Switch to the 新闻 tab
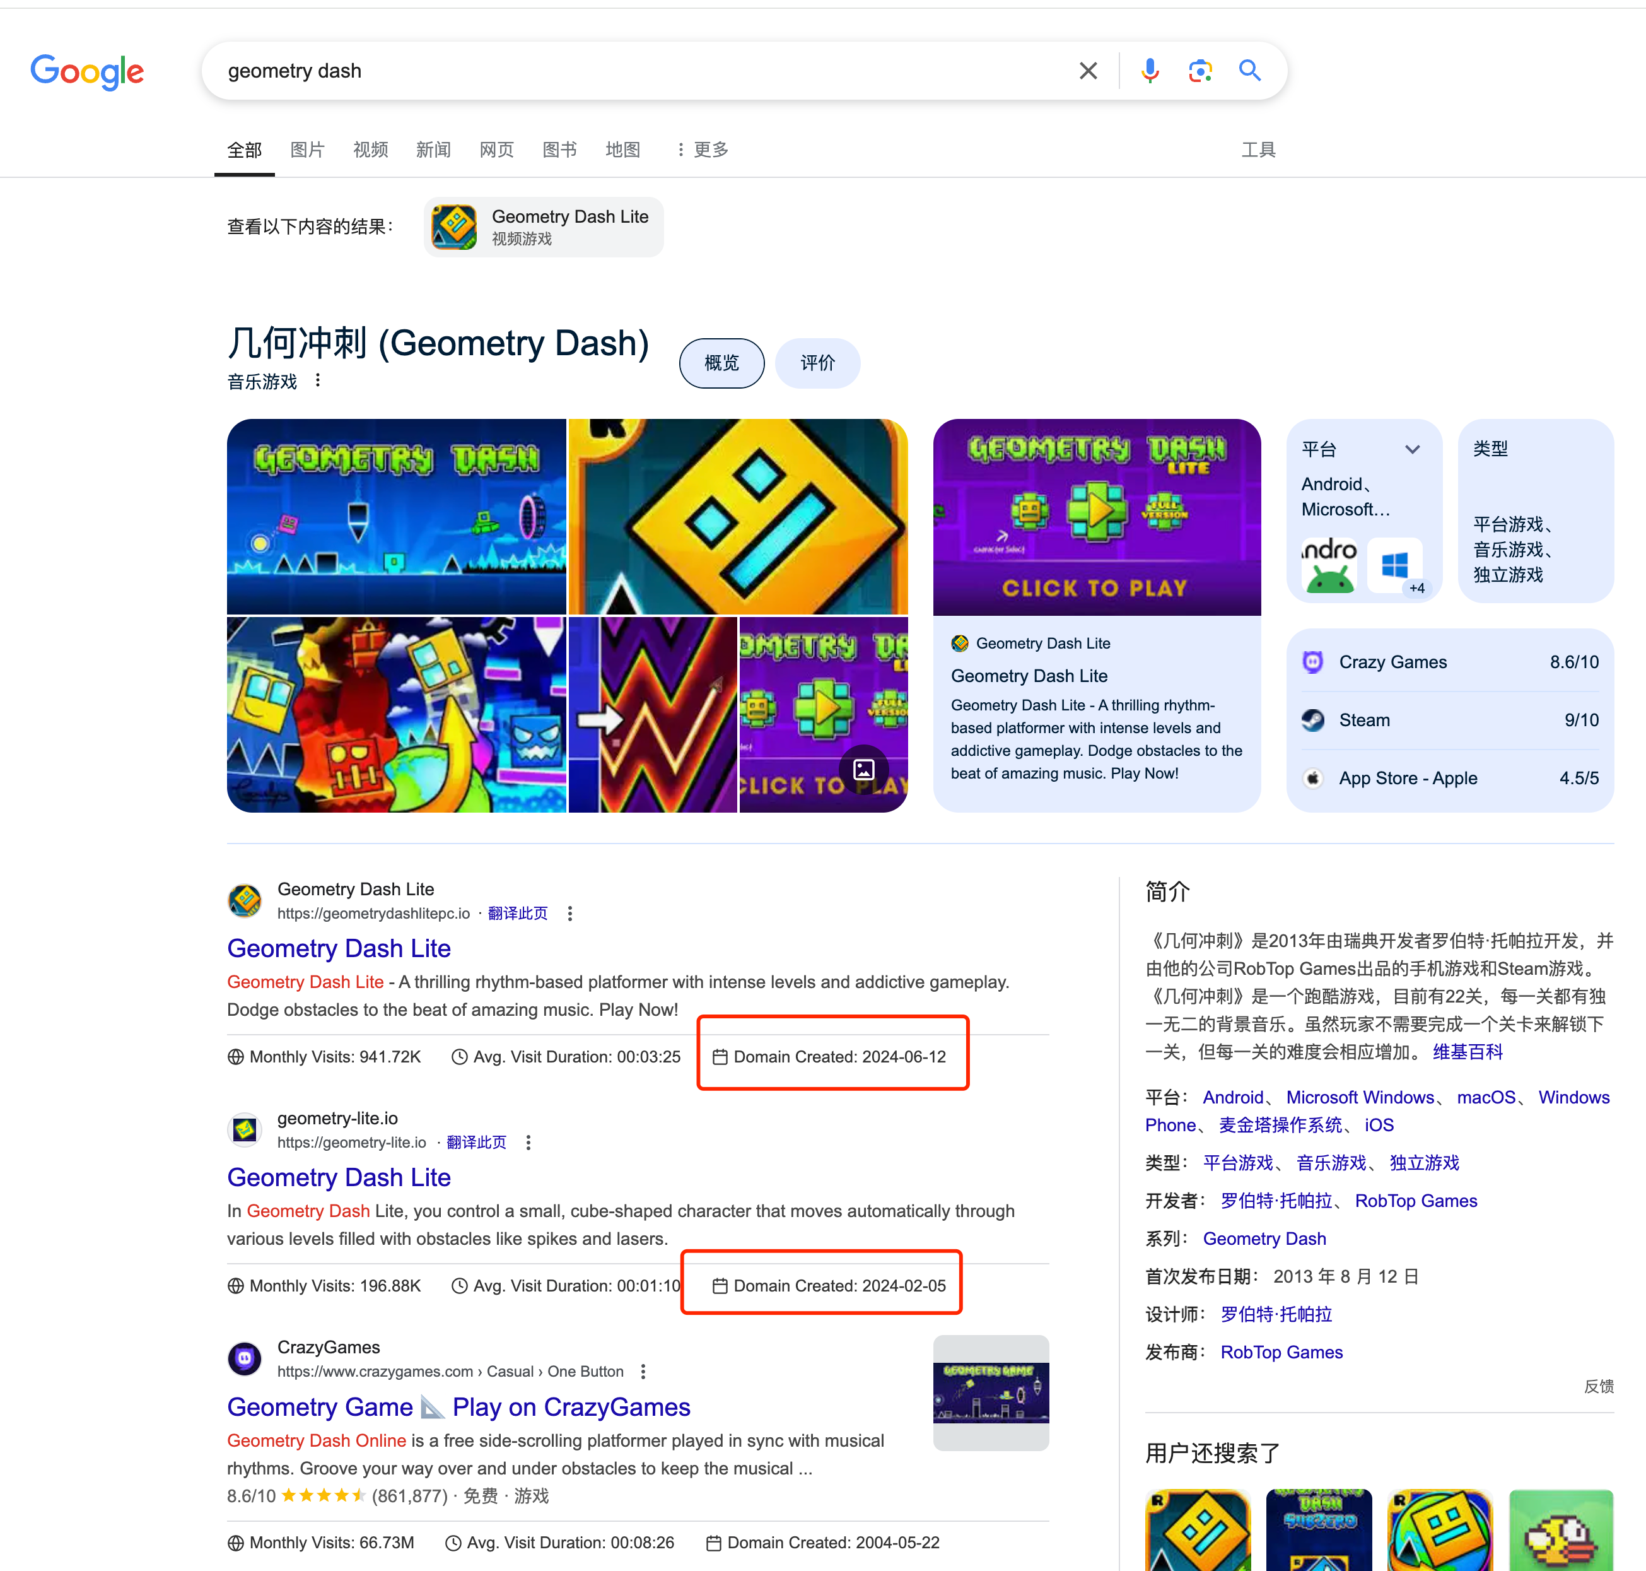This screenshot has height=1571, width=1646. point(434,150)
